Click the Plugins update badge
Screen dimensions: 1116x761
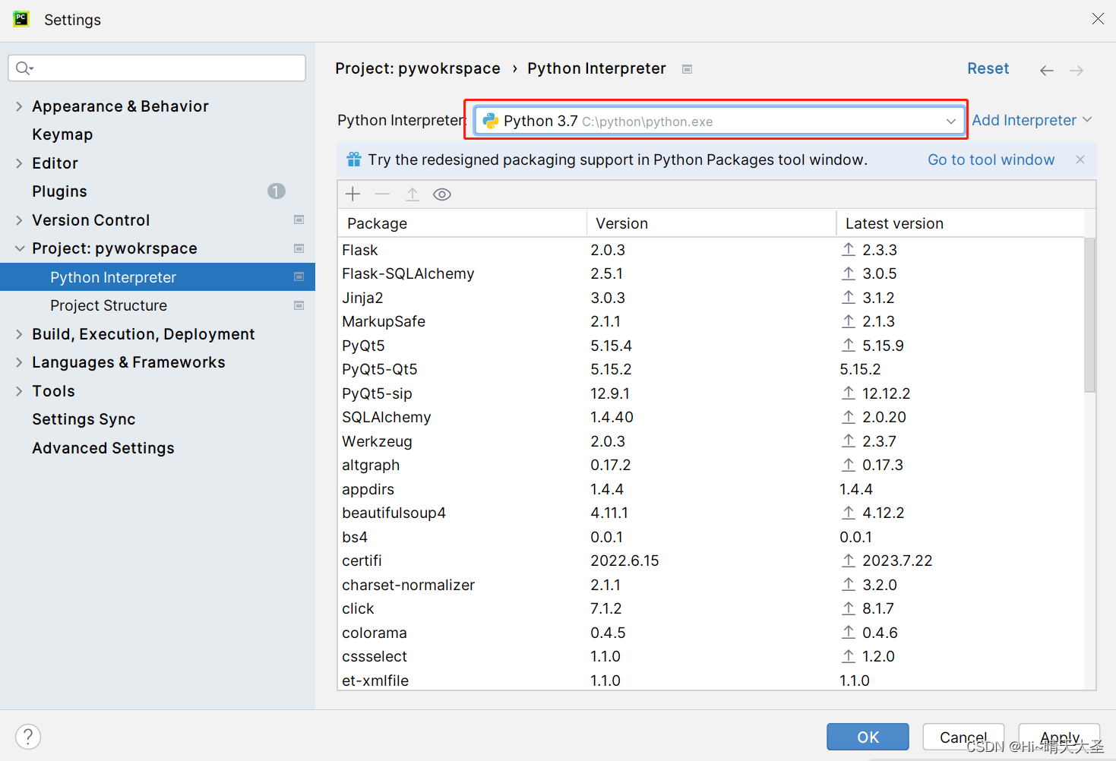point(277,191)
